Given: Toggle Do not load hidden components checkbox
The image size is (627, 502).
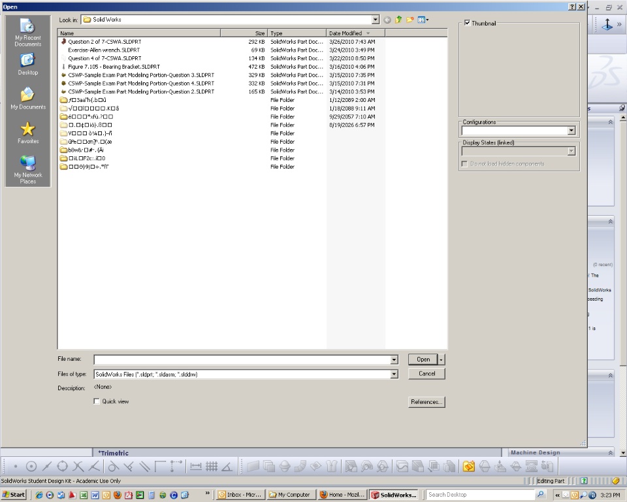Looking at the screenshot, I should point(464,163).
